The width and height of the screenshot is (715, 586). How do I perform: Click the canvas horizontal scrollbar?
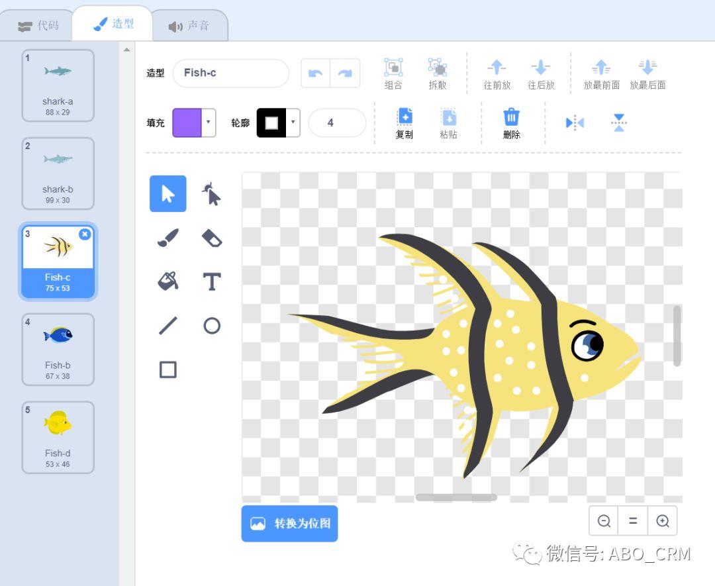pos(456,497)
